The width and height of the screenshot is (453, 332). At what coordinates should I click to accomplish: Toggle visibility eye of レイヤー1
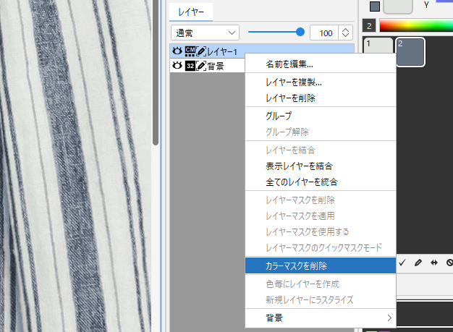(177, 51)
